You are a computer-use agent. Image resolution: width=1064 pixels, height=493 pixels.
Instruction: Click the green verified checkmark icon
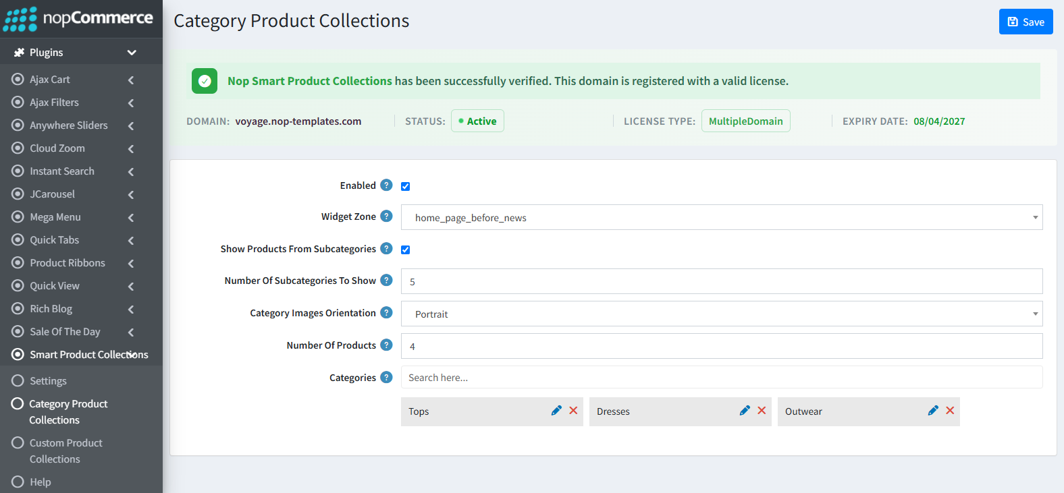[x=205, y=81]
